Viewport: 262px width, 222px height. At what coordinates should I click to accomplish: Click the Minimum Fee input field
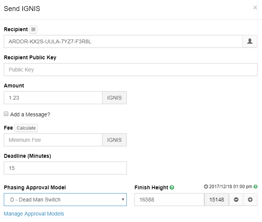point(53,140)
